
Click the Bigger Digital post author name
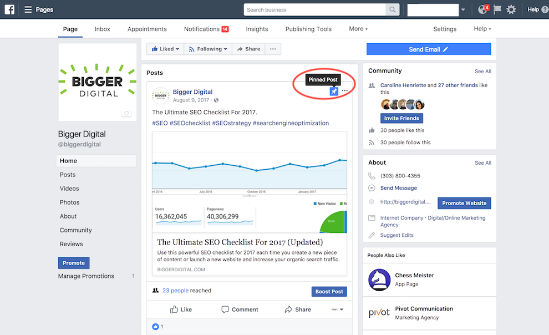(x=192, y=92)
